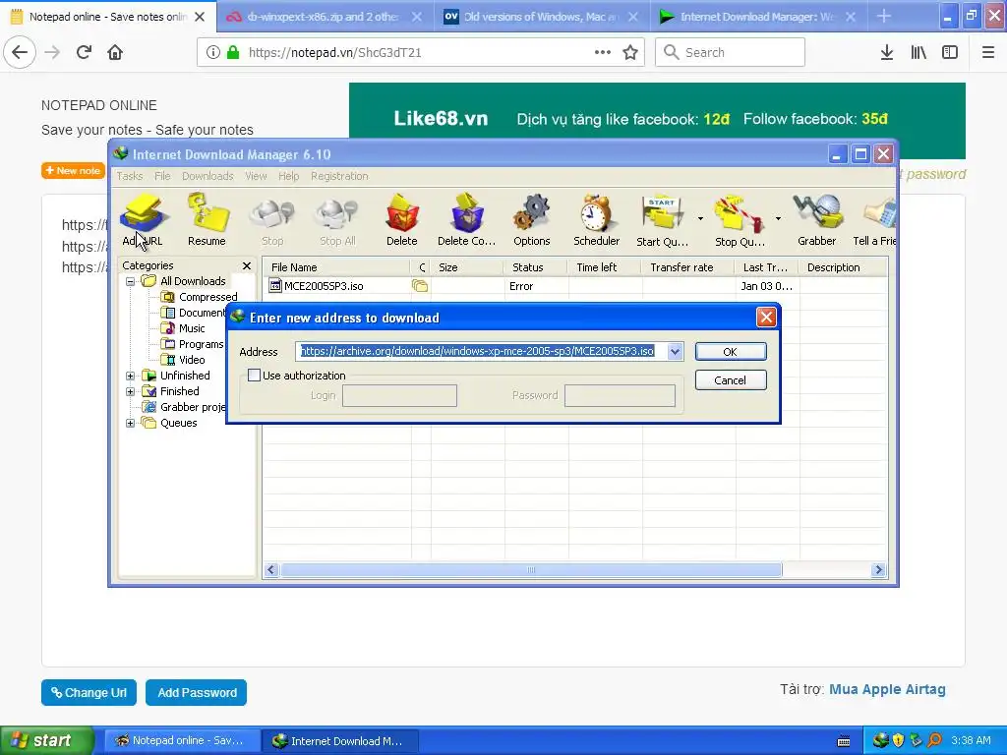Viewport: 1007px width, 755px height.
Task: Switch to Notepad online taskbar button
Action: [183, 741]
